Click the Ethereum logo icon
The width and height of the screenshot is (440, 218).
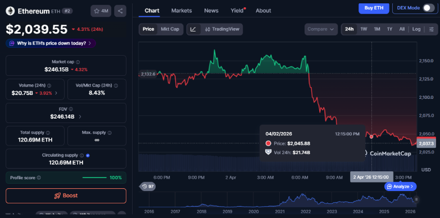[x=10, y=11]
